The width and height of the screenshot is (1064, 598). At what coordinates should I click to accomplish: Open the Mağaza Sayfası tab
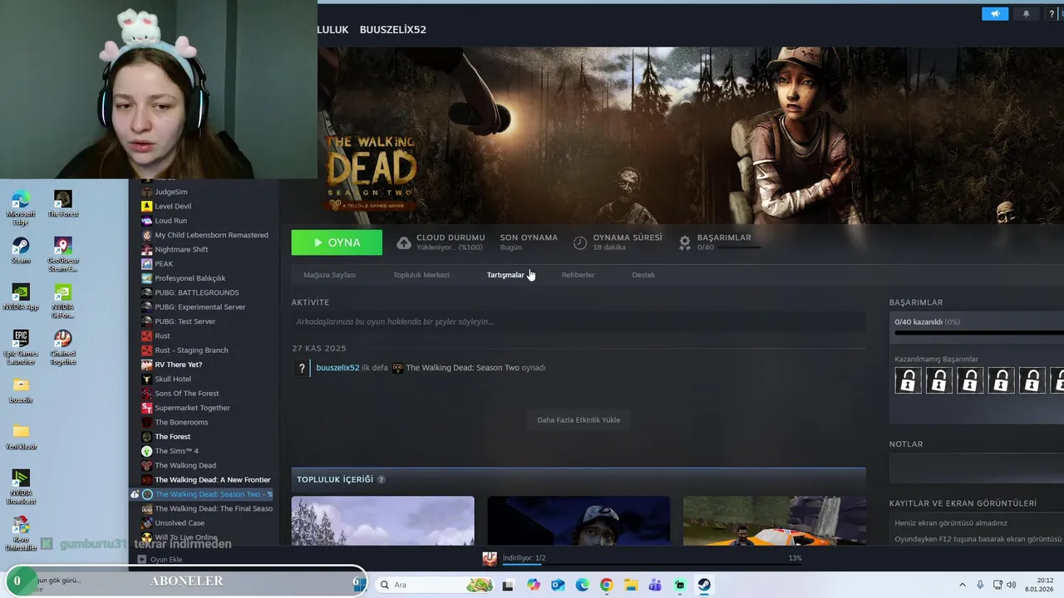pos(329,275)
